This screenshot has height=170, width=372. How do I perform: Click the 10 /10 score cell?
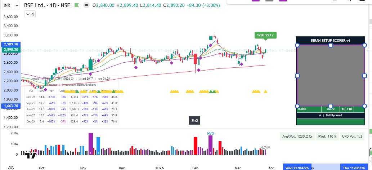click(347, 109)
